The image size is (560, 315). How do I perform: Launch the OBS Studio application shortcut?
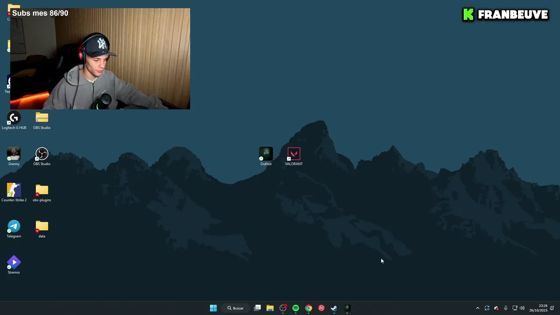pyautogui.click(x=42, y=157)
